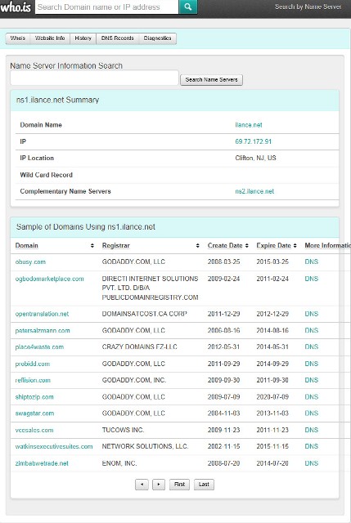Viewport: 351px width, 523px height.
Task: Select DOMAINSATCOST.CA CORP registrar cell
Action: 144,314
